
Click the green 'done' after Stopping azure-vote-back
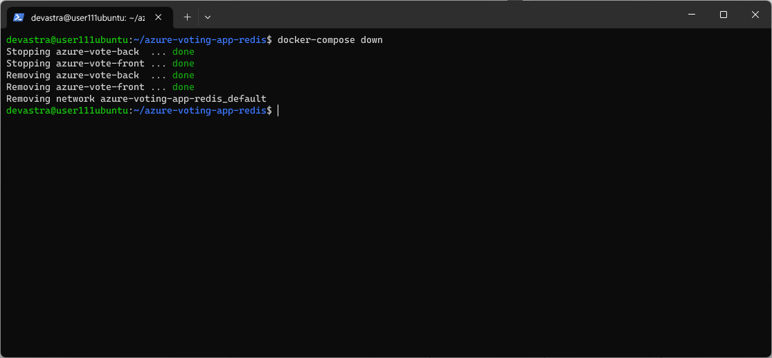click(183, 52)
